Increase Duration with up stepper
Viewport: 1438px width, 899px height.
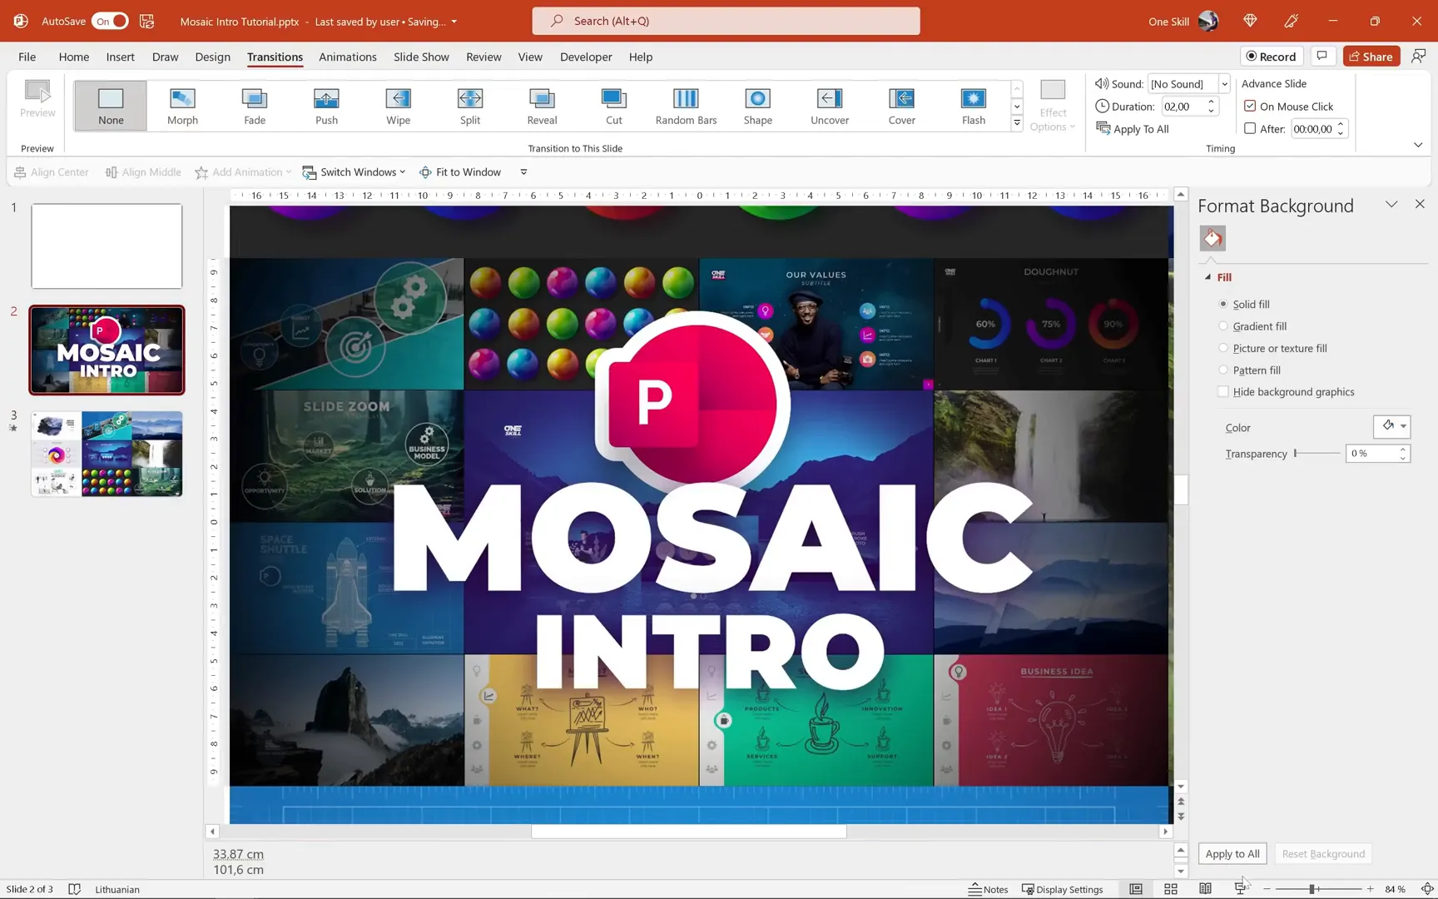click(1212, 102)
